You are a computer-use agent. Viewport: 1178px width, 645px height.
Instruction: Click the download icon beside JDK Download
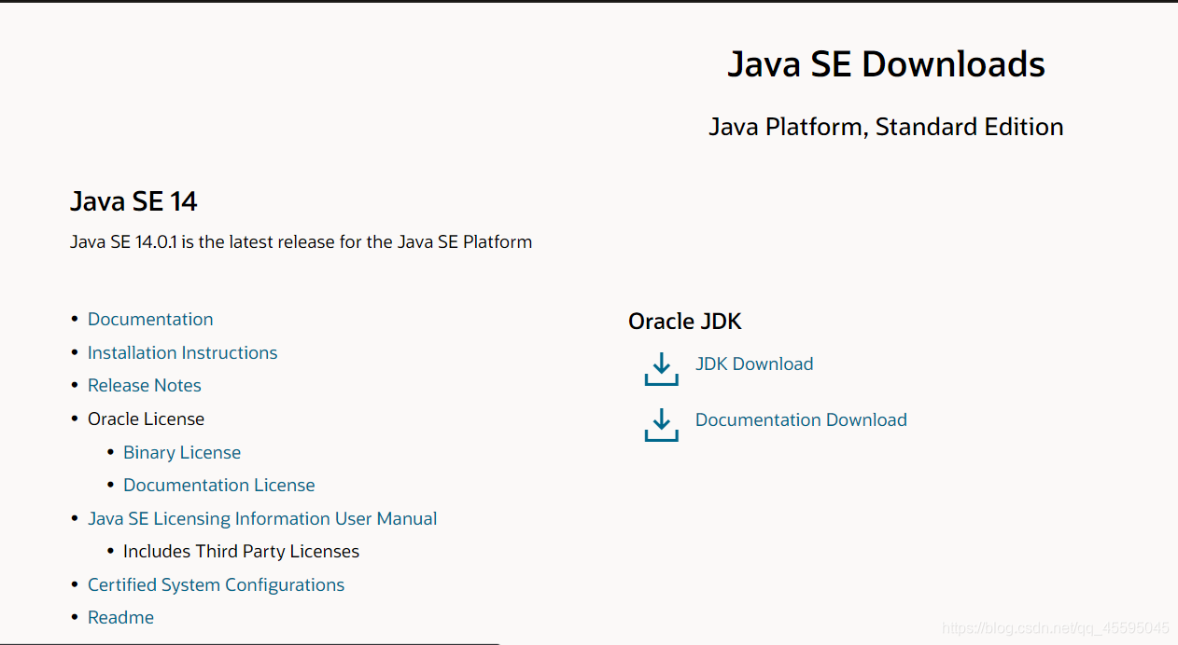(x=661, y=368)
